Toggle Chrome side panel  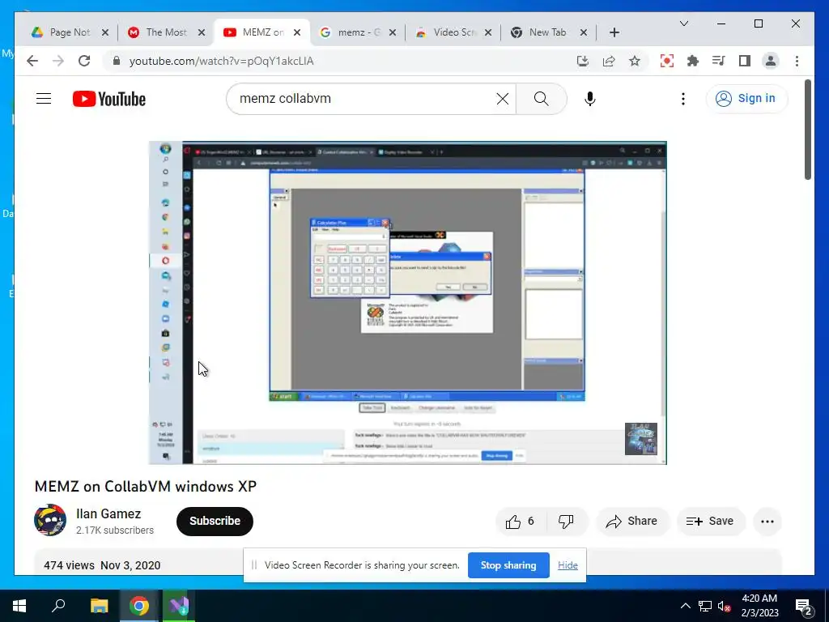pos(745,61)
